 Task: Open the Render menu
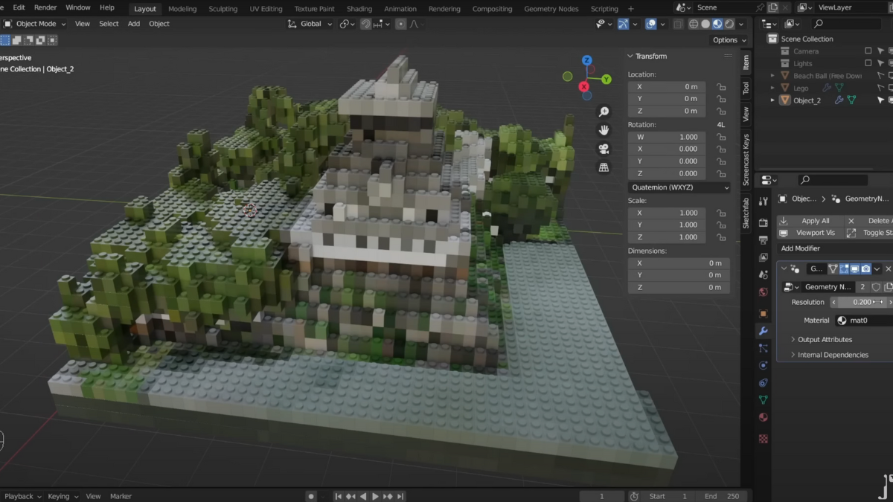click(45, 7)
